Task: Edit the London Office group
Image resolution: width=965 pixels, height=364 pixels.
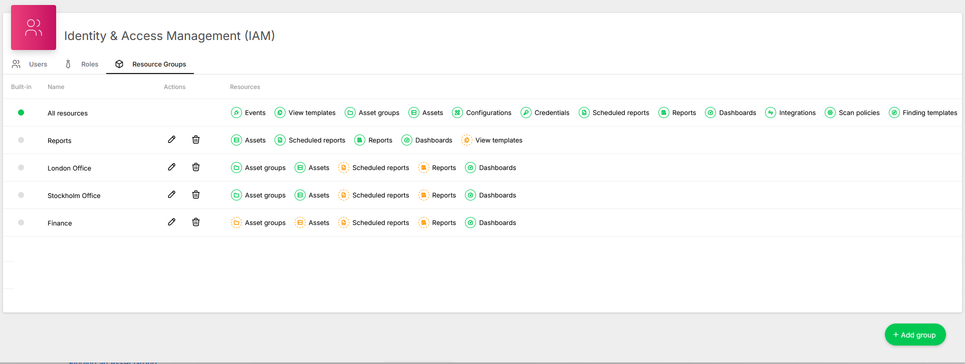Action: tap(171, 167)
